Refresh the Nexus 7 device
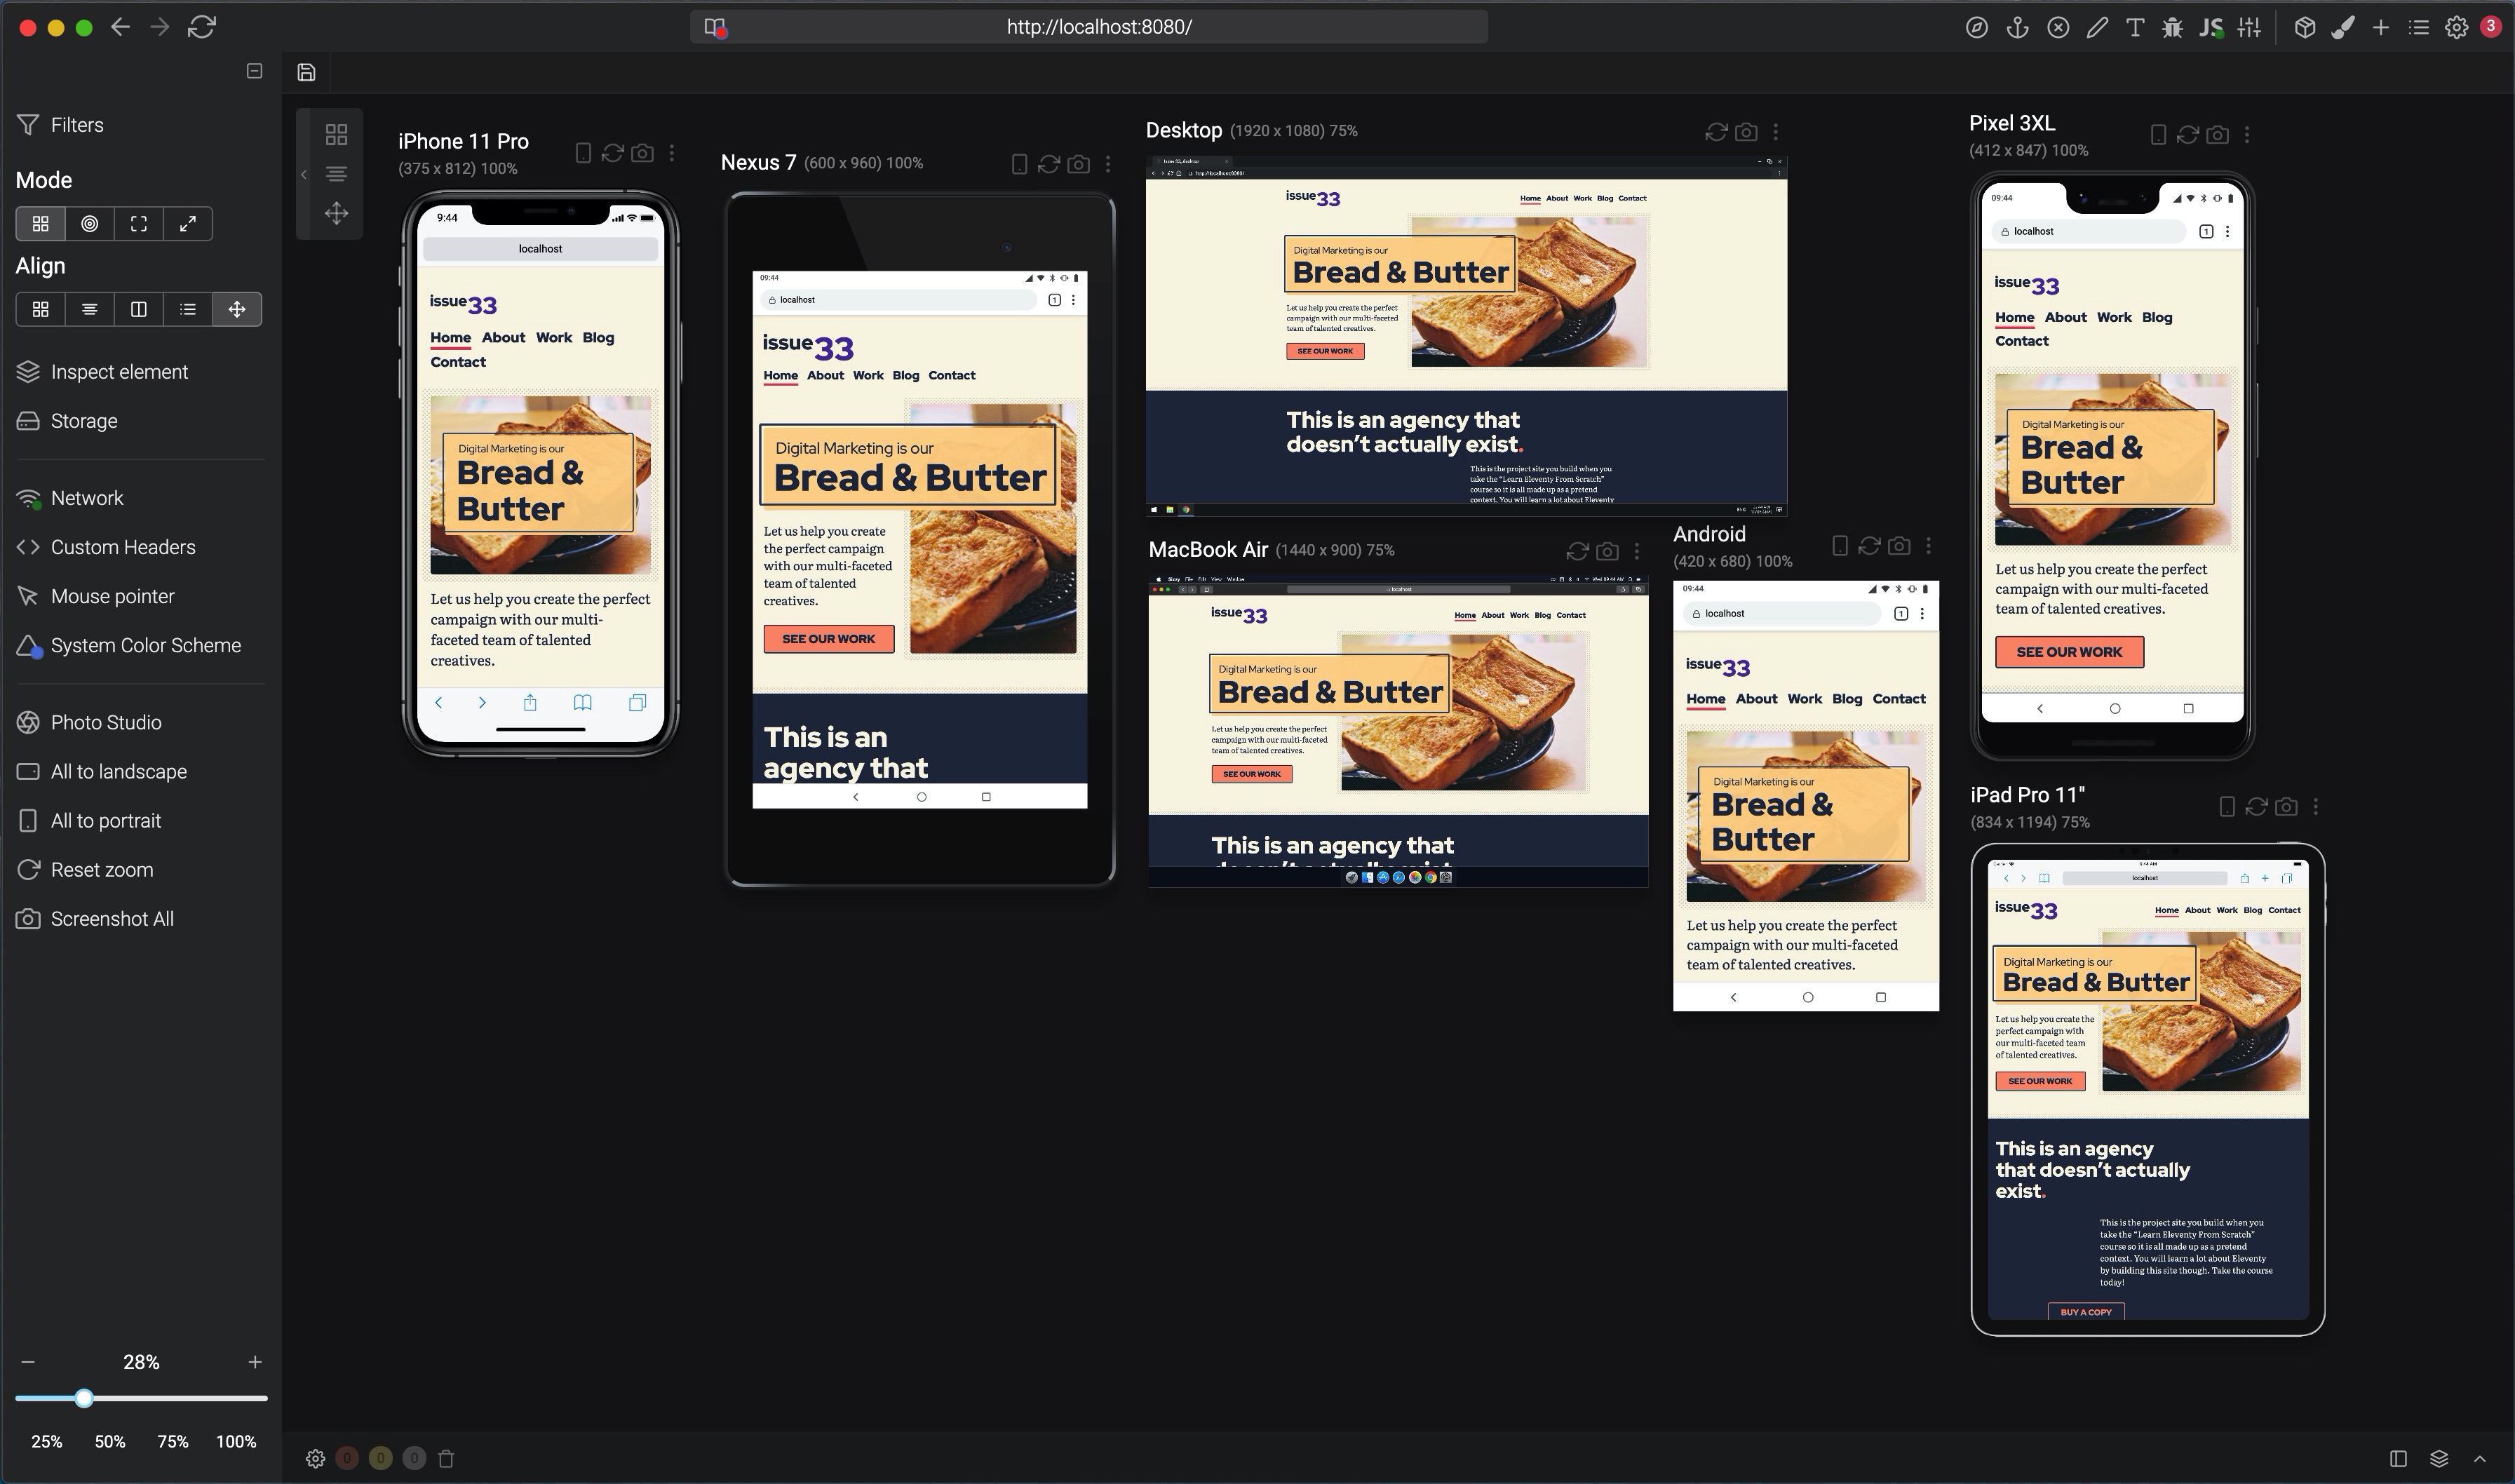The height and width of the screenshot is (1484, 2515). click(1048, 163)
